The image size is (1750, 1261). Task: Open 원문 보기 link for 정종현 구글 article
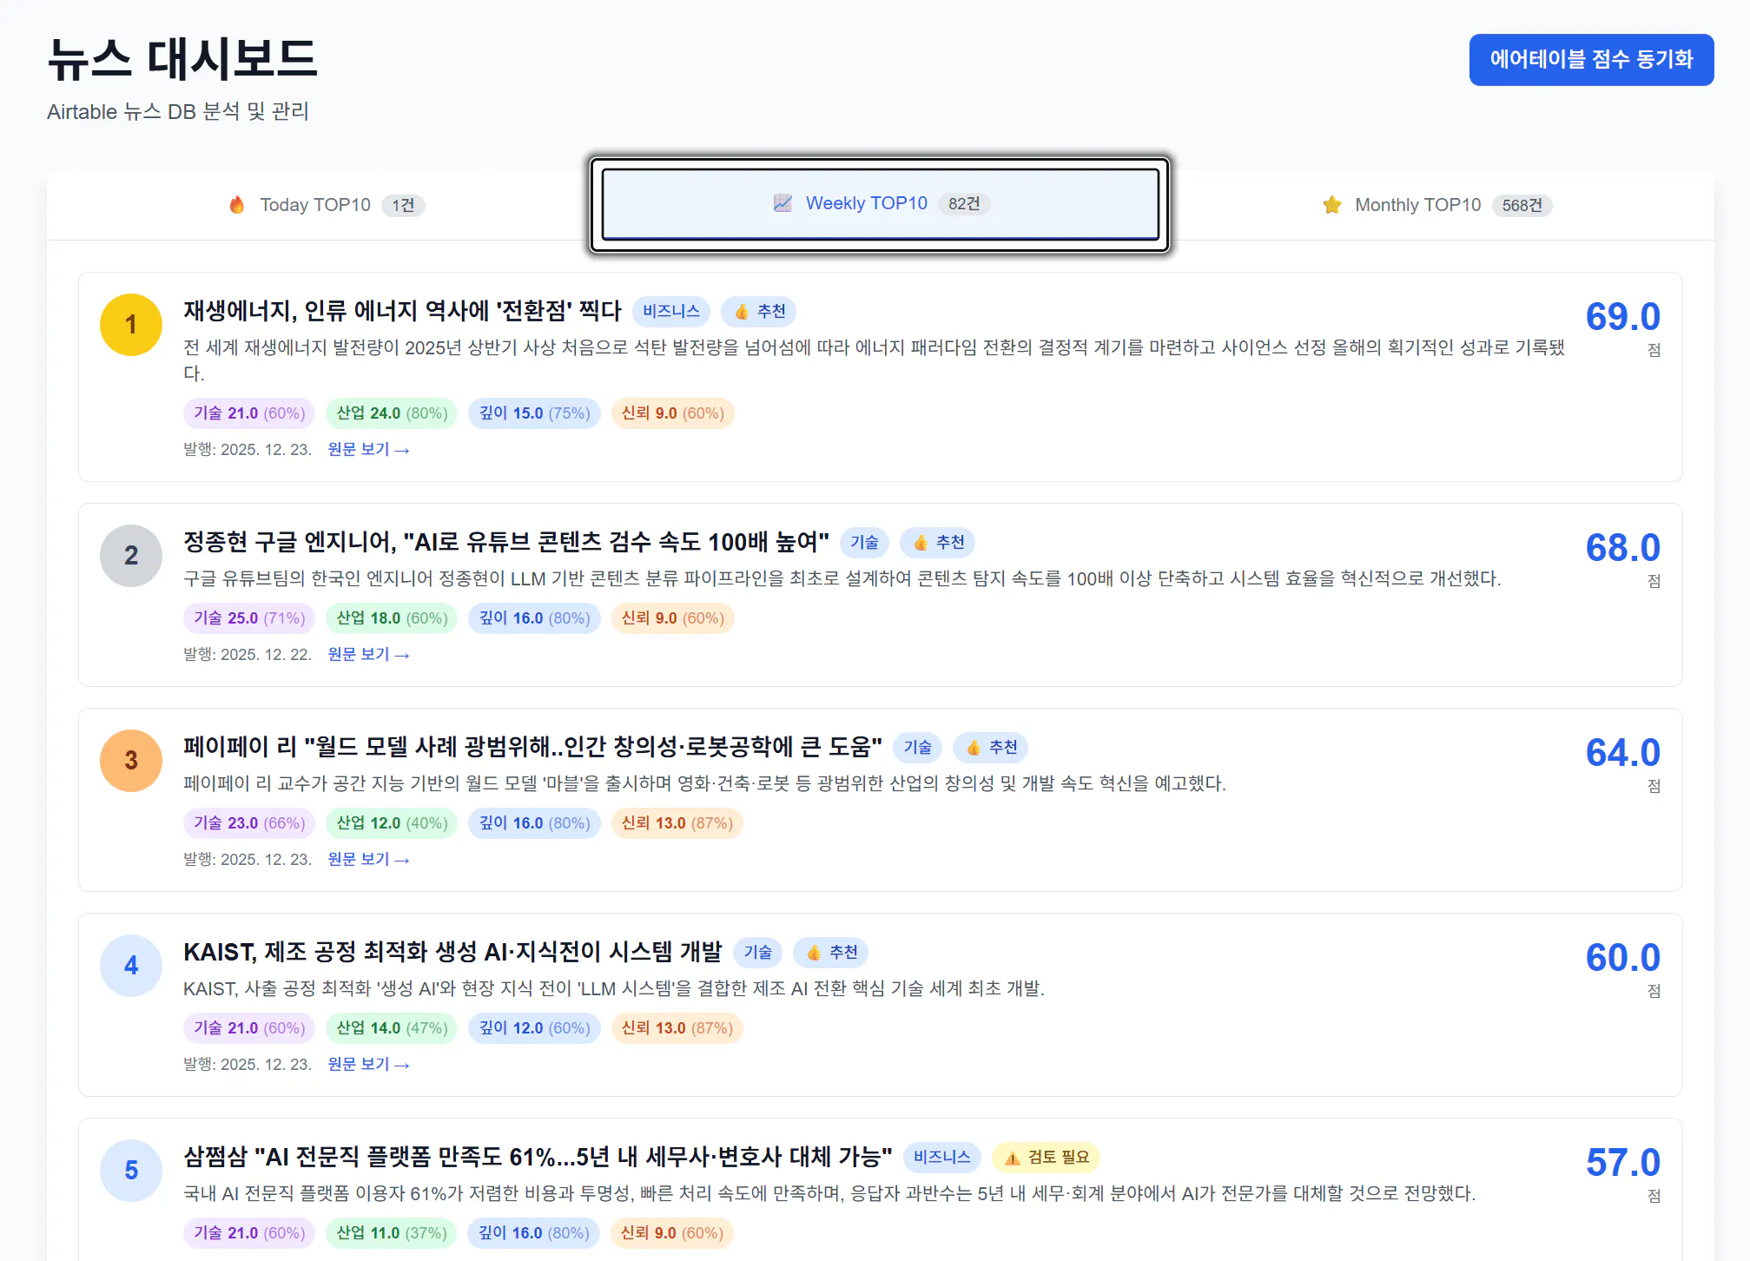coord(368,654)
